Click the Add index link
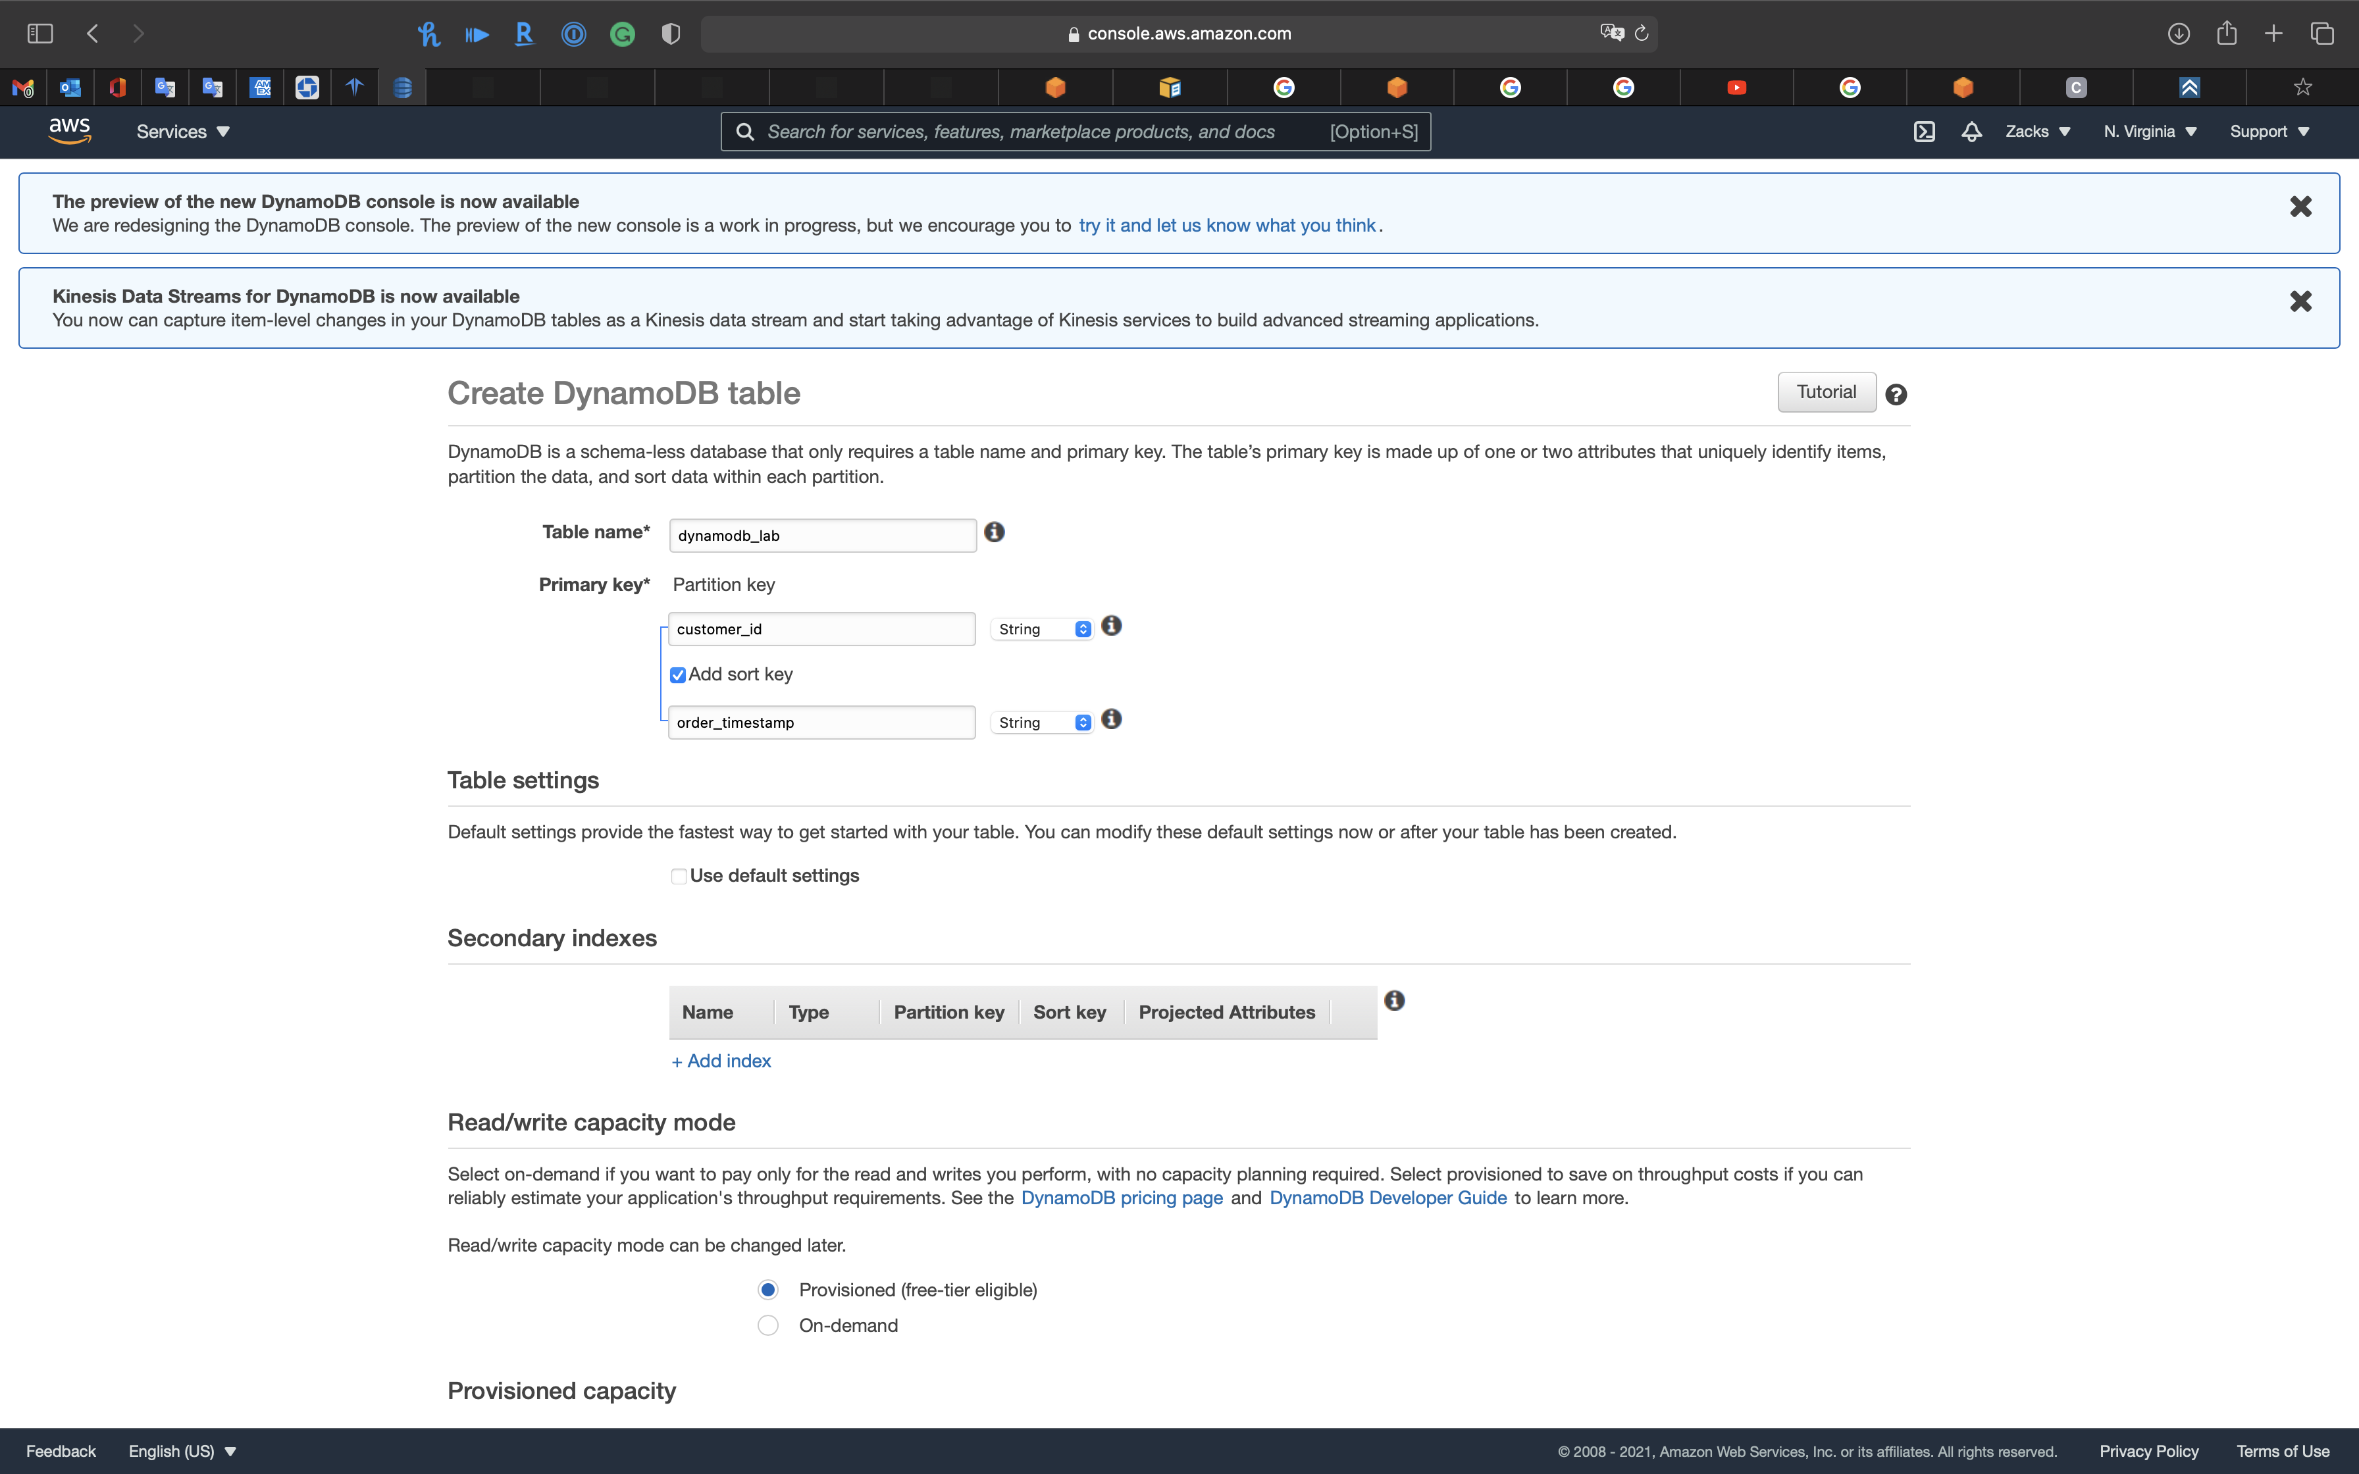The width and height of the screenshot is (2359, 1474). (x=721, y=1061)
